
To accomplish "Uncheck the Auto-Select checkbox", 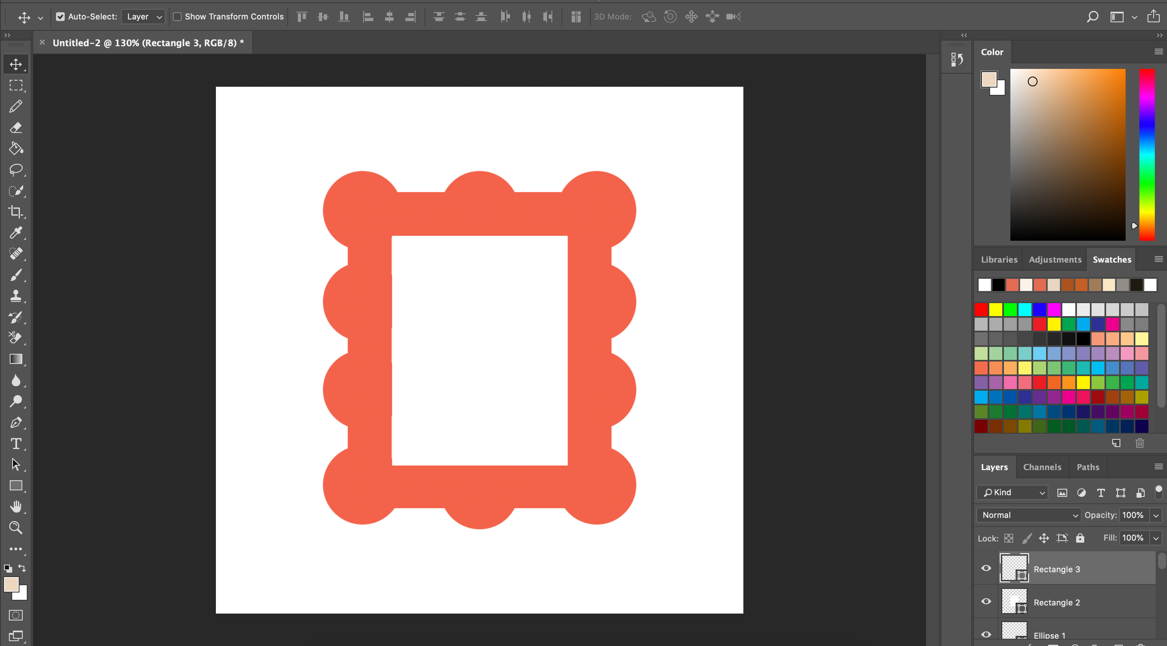I will pyautogui.click(x=60, y=17).
